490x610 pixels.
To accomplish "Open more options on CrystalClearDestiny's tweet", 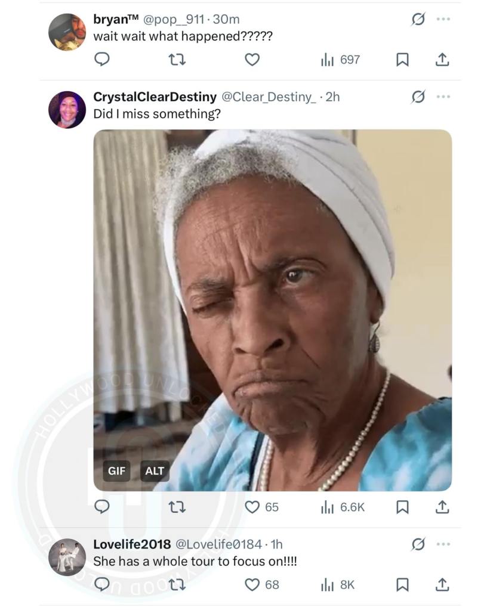I will [443, 97].
